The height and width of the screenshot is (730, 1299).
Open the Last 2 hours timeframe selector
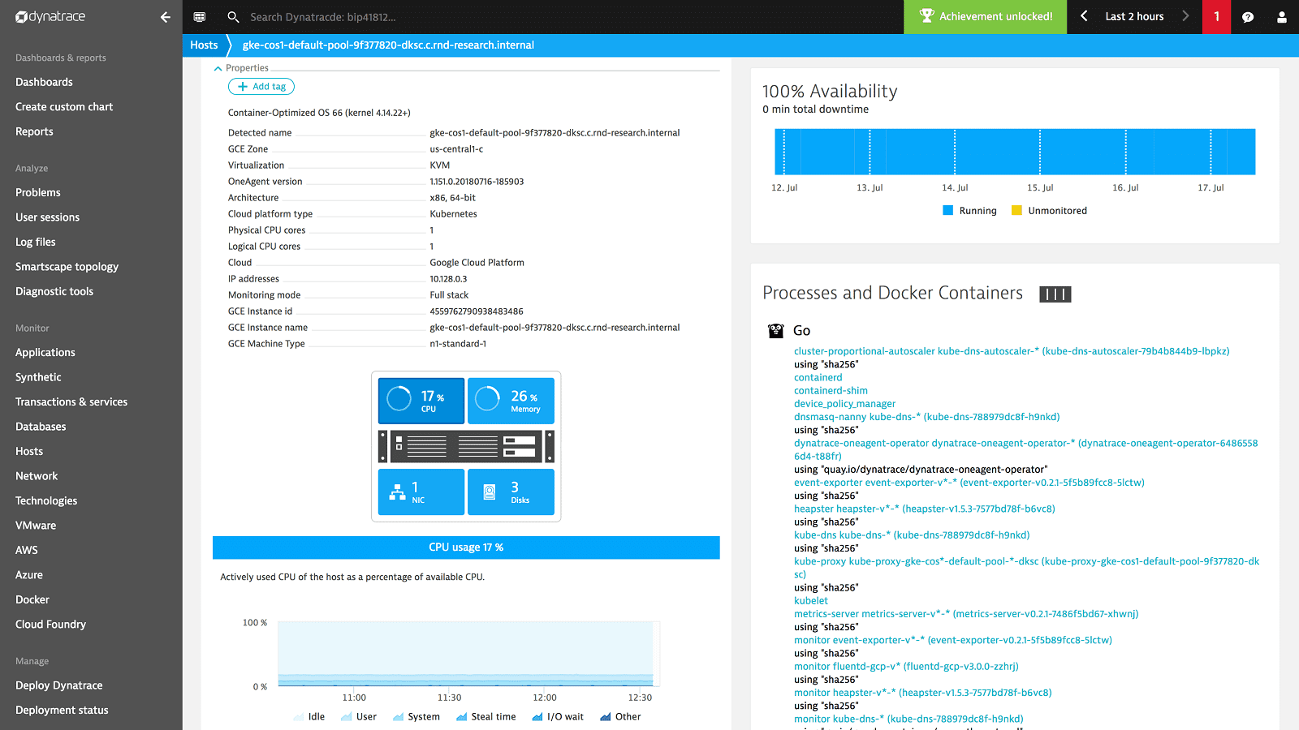[x=1134, y=16]
